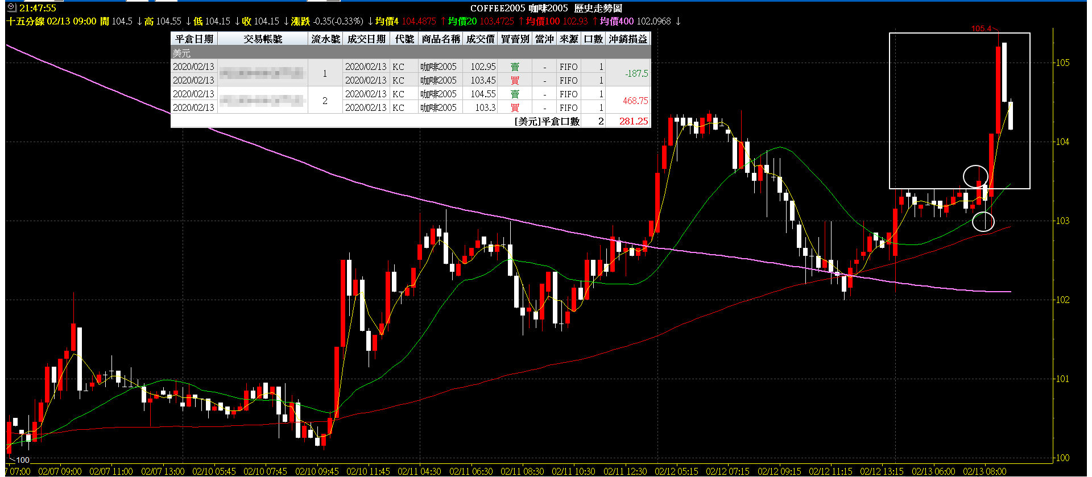1092x477 pixels.
Task: Click the 02/13 08:00 time axis label
Action: coord(985,471)
